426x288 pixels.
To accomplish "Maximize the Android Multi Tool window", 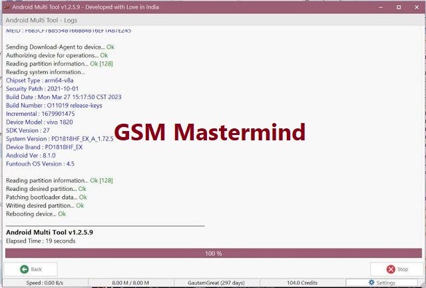I will 399,7.
